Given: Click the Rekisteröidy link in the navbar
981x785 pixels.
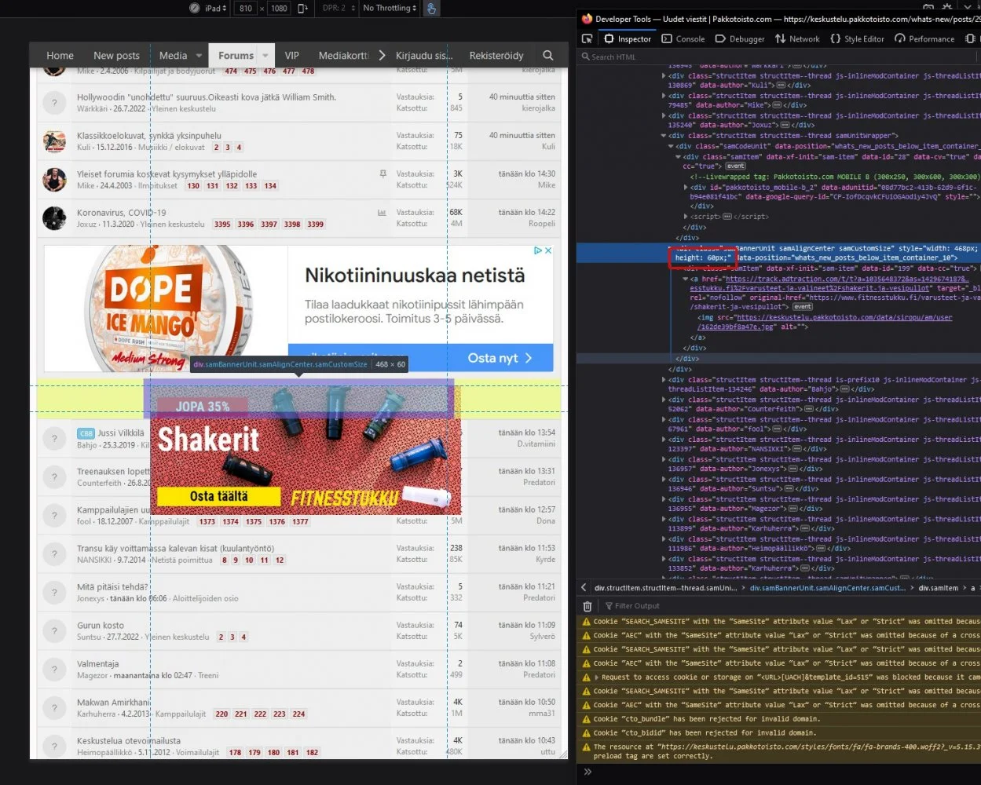Looking at the screenshot, I should 496,55.
